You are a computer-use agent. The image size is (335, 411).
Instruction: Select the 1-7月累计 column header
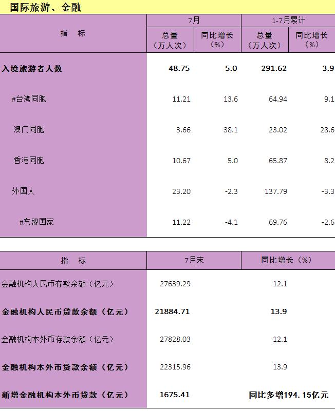[288, 21]
